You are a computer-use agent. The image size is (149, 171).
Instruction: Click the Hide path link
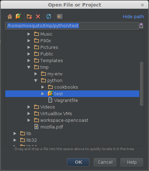[133, 17]
